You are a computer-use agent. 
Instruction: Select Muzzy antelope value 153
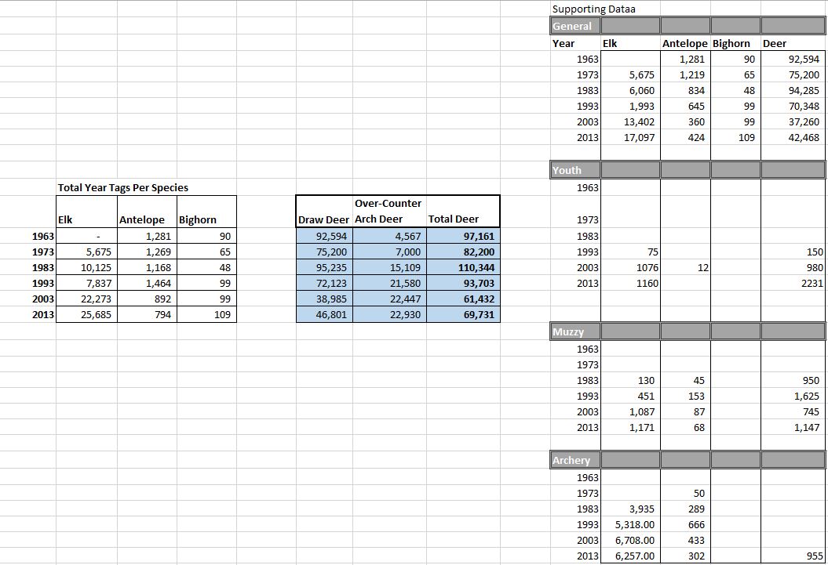click(x=685, y=397)
